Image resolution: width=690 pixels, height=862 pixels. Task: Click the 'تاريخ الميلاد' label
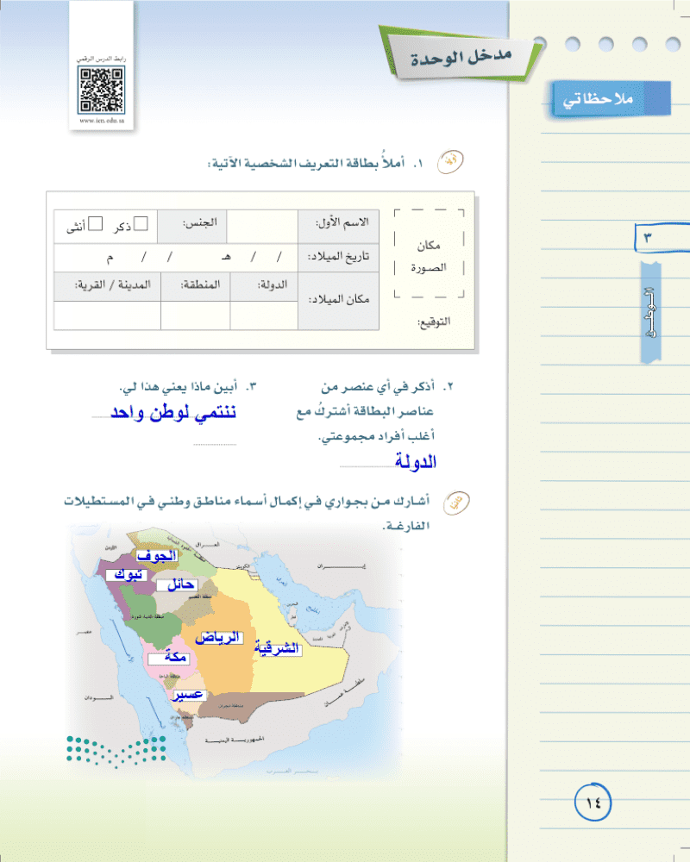(x=338, y=257)
